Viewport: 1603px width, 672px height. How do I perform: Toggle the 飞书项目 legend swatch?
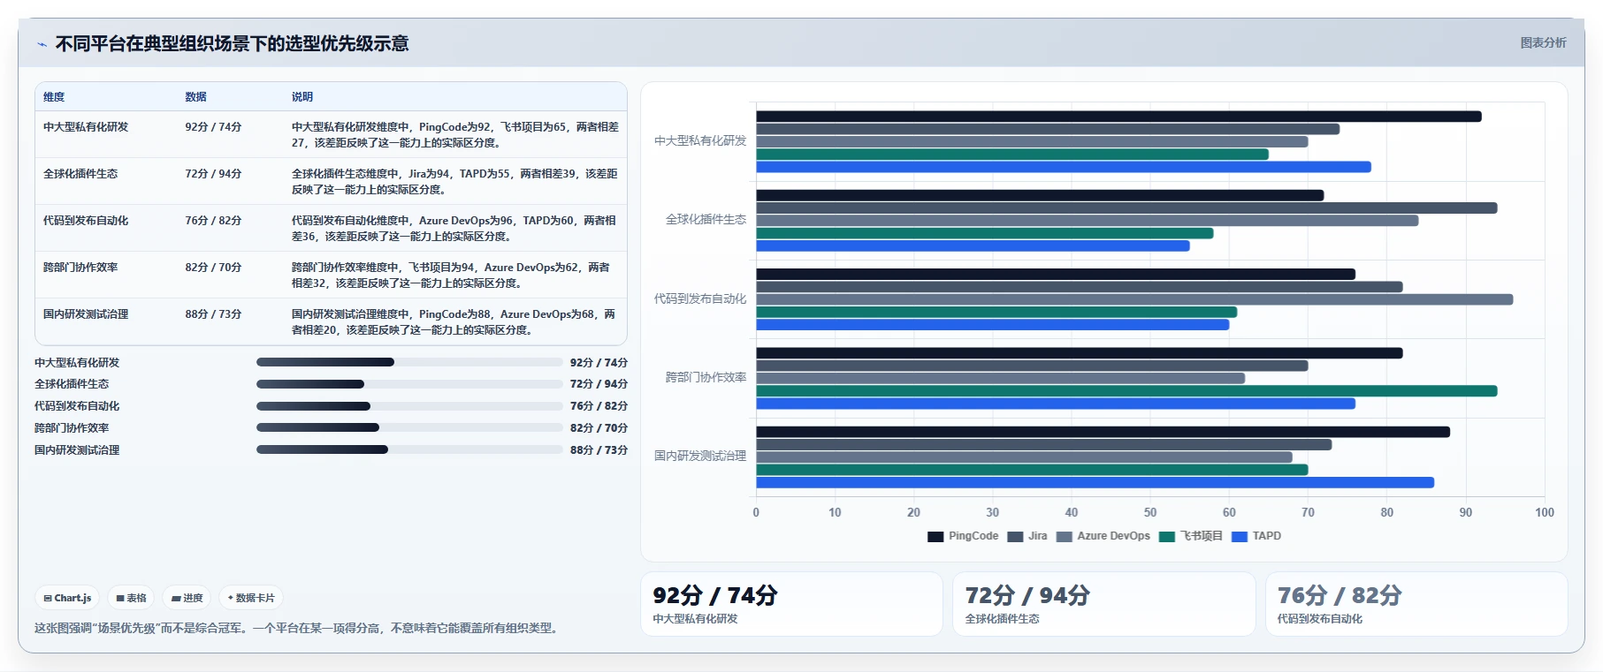pos(1167,537)
